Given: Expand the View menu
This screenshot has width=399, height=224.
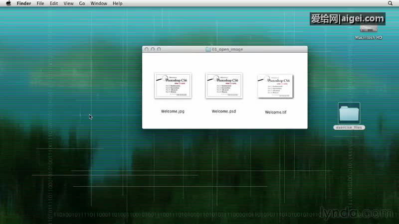Looking at the screenshot, I should click(68, 3).
